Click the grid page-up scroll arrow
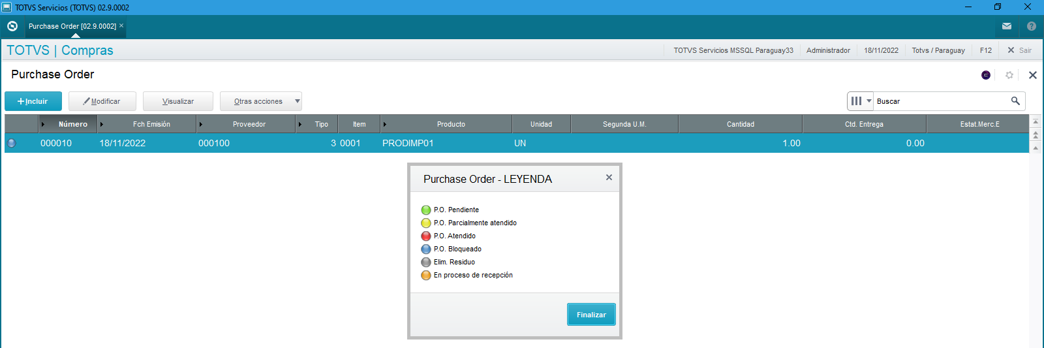Image resolution: width=1044 pixels, height=348 pixels. click(1036, 135)
